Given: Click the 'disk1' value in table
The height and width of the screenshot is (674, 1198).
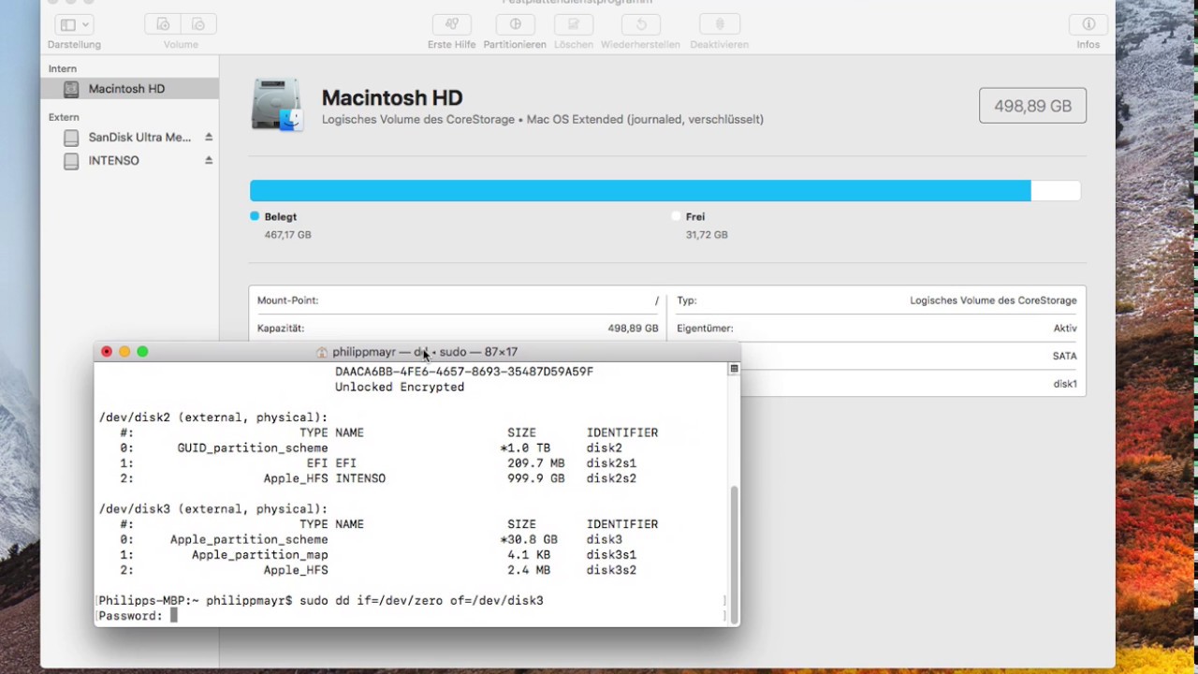Looking at the screenshot, I should 1065,384.
